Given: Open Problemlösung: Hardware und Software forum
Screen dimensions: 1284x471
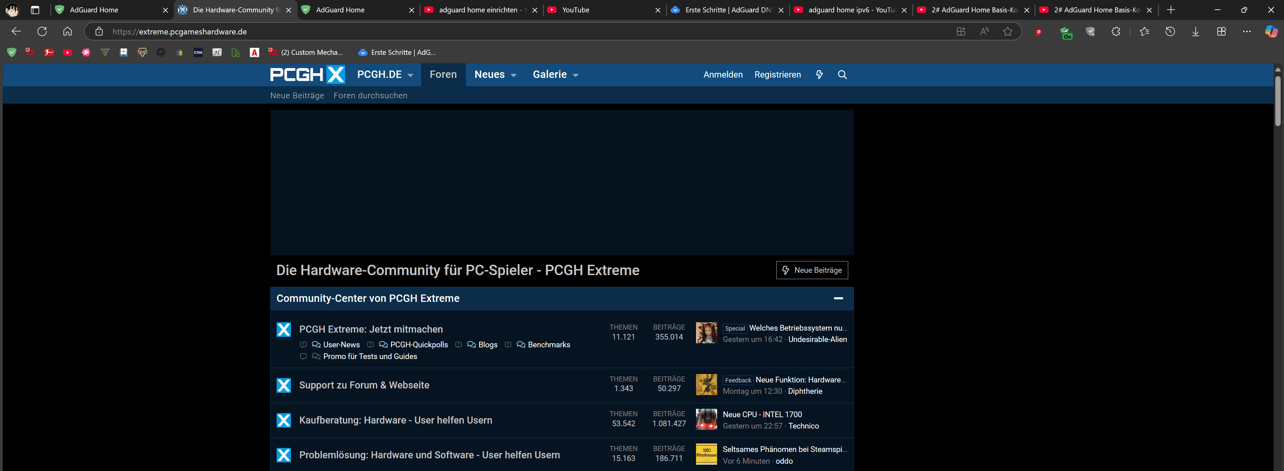Looking at the screenshot, I should [429, 455].
